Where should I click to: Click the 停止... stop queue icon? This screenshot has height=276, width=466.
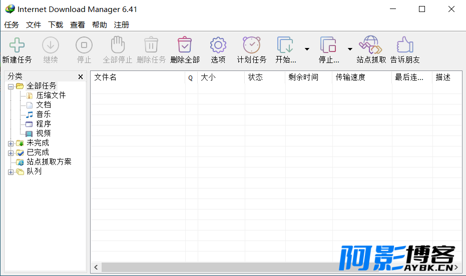328,45
